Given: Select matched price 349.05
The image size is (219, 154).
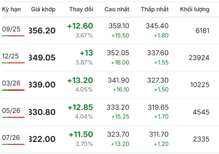Looking at the screenshot, I should tap(42, 58).
